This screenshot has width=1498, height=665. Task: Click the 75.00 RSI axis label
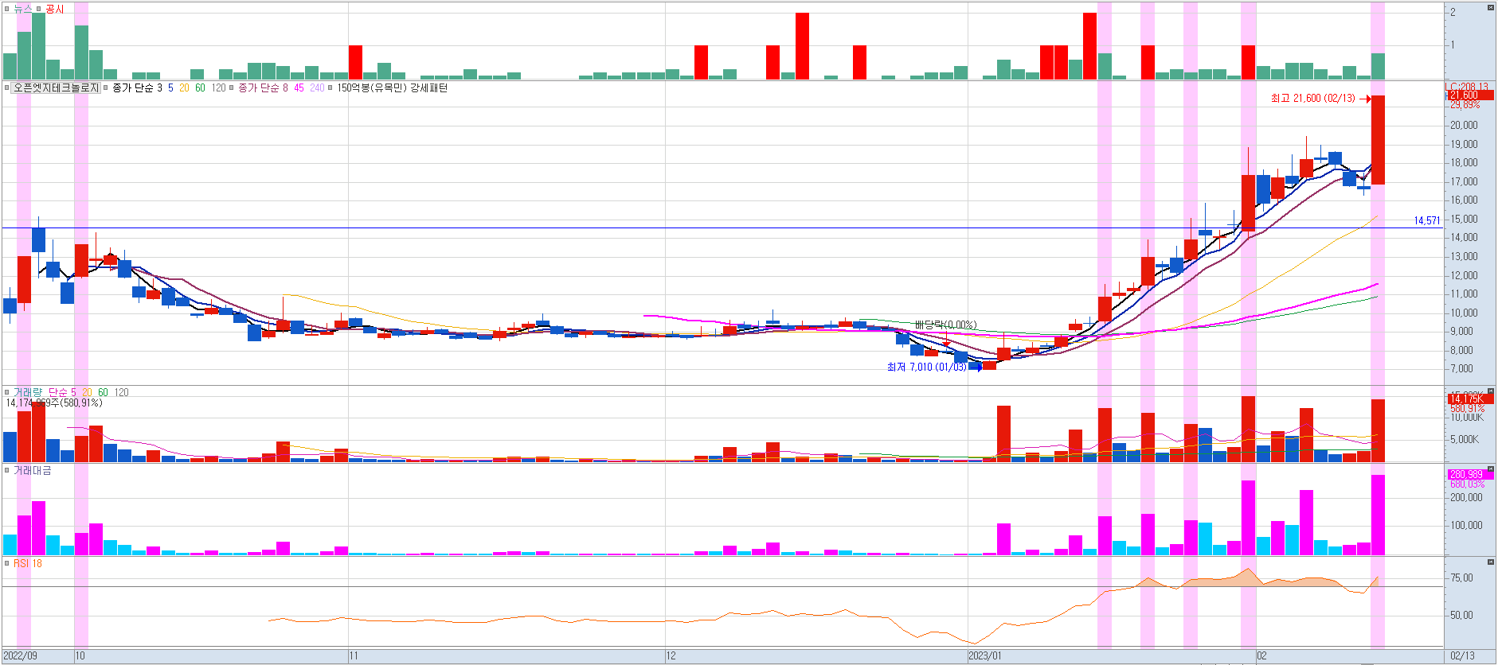(1462, 577)
